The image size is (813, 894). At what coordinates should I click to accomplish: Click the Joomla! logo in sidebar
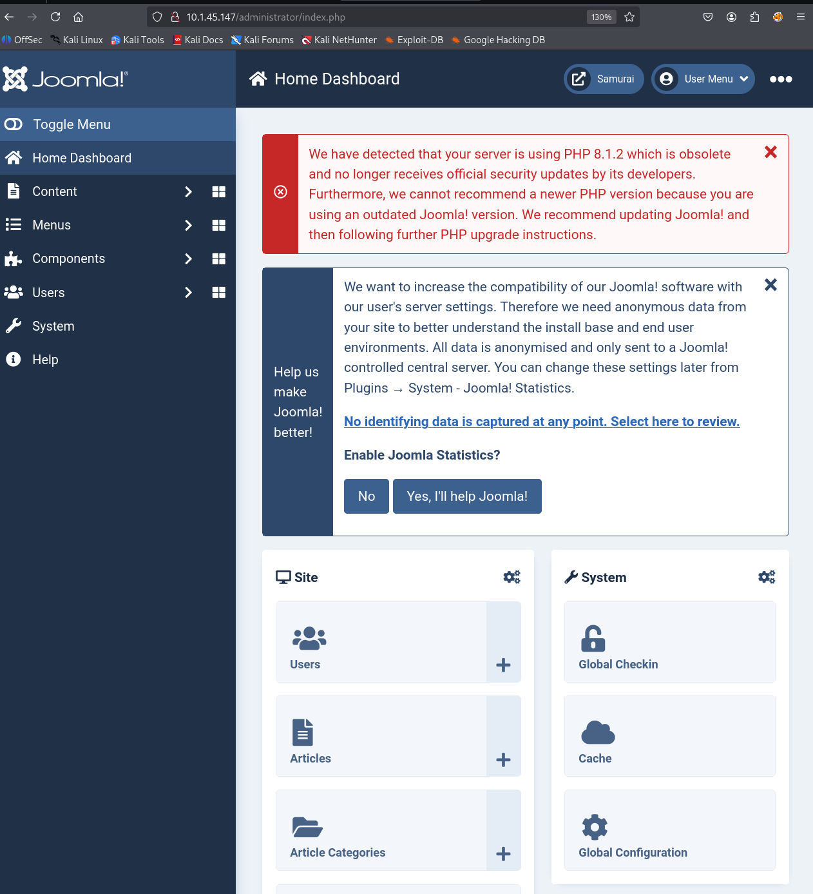tap(66, 79)
